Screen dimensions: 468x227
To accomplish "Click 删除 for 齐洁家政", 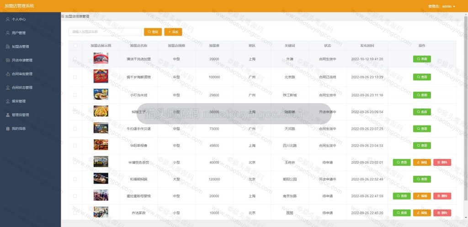I will 442,213.
